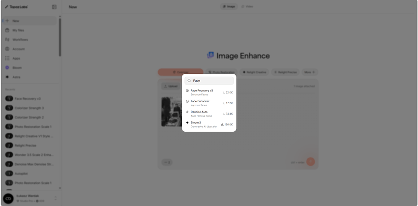Click the magnifier icon in search box

pos(189,81)
